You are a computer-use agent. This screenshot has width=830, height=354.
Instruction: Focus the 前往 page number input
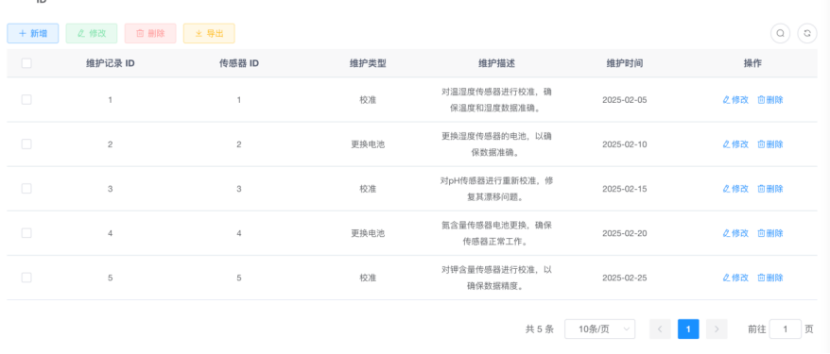click(785, 329)
